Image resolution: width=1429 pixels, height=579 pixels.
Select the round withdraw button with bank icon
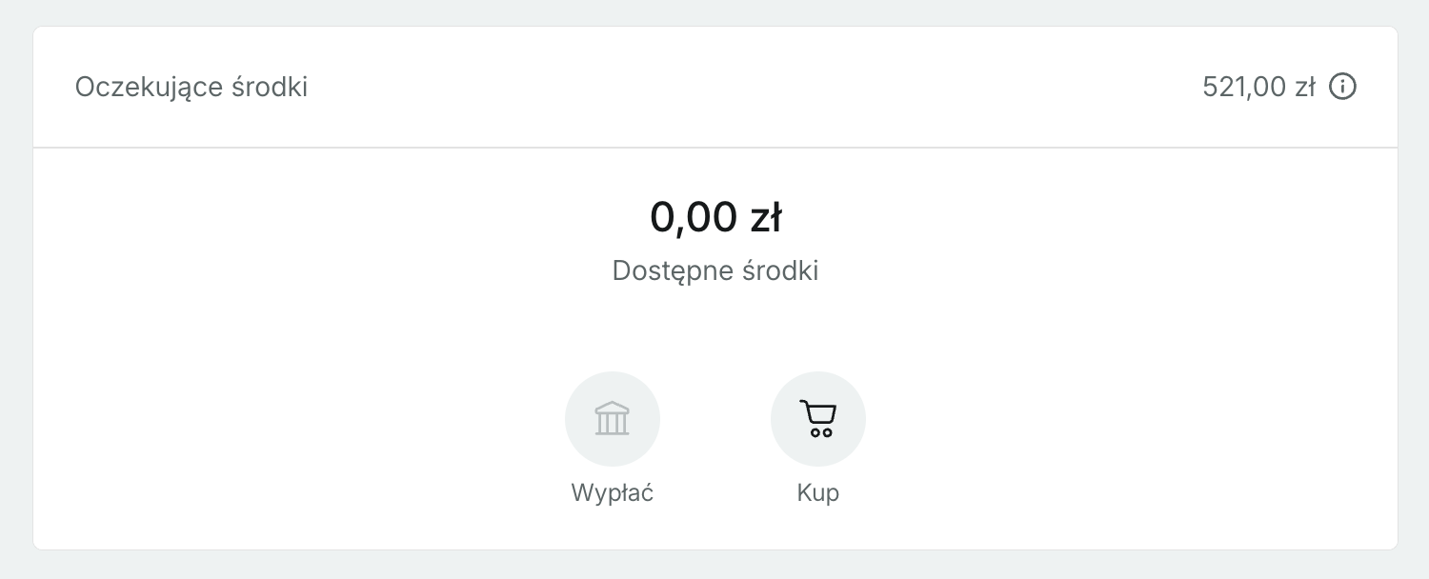[613, 419]
